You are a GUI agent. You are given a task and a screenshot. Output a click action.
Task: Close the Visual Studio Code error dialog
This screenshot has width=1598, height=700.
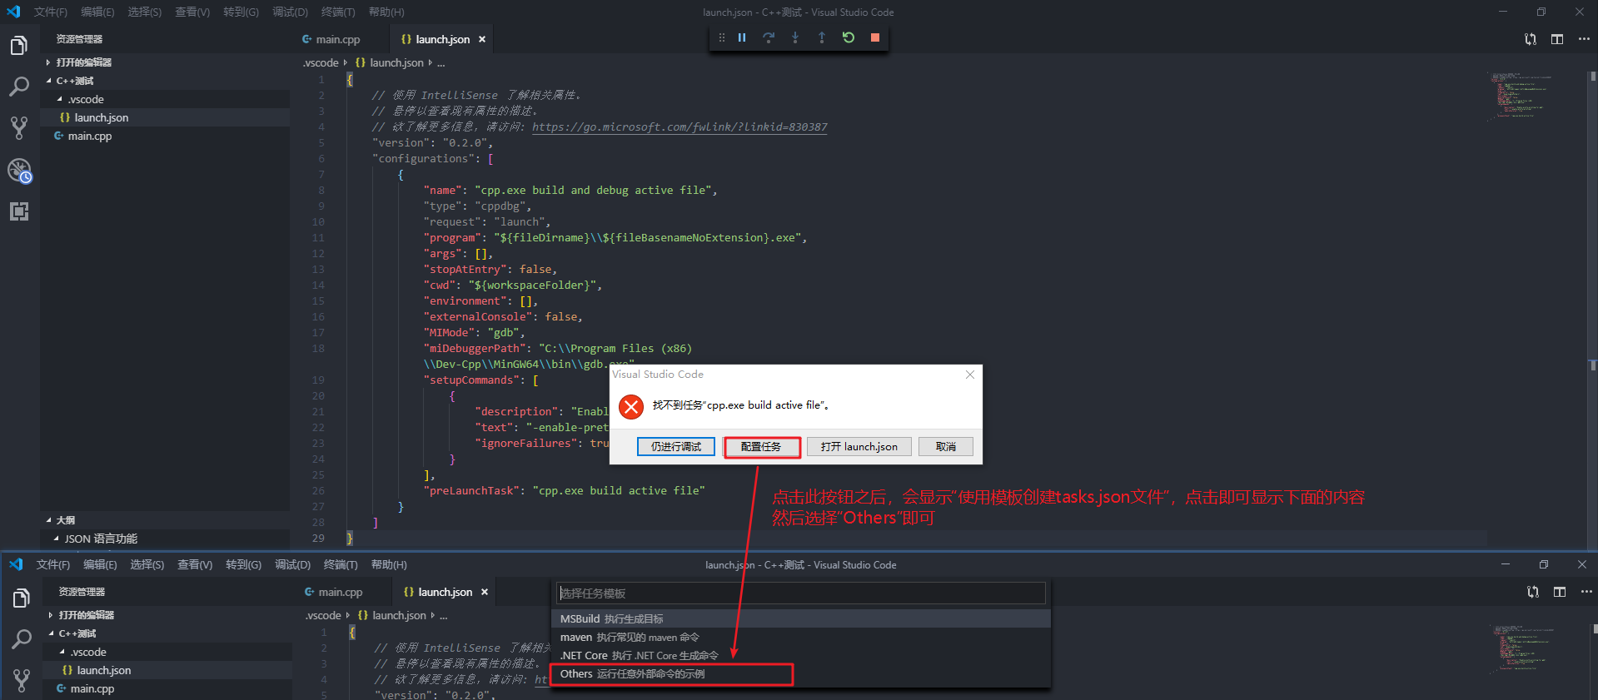click(x=970, y=375)
